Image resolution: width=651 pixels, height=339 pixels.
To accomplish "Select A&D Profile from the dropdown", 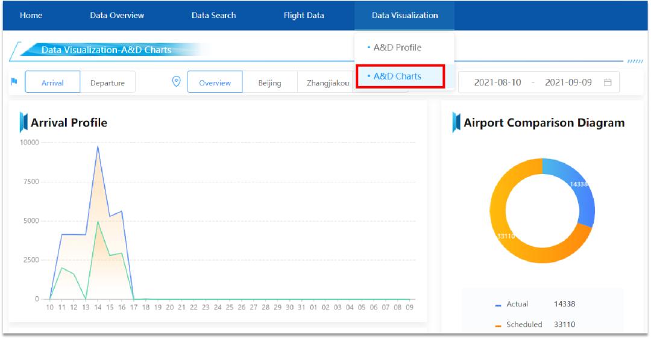I will pyautogui.click(x=397, y=48).
